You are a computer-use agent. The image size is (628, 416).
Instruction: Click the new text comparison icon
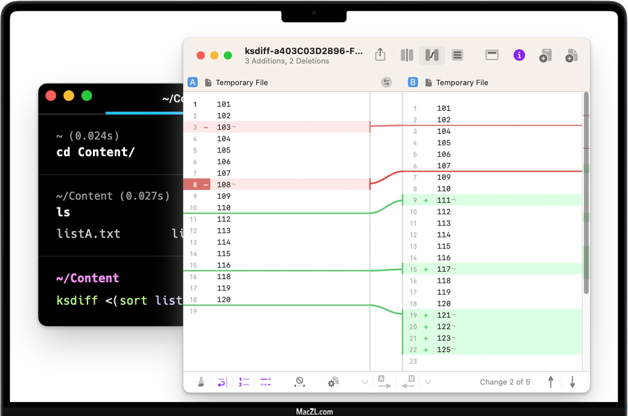(545, 55)
